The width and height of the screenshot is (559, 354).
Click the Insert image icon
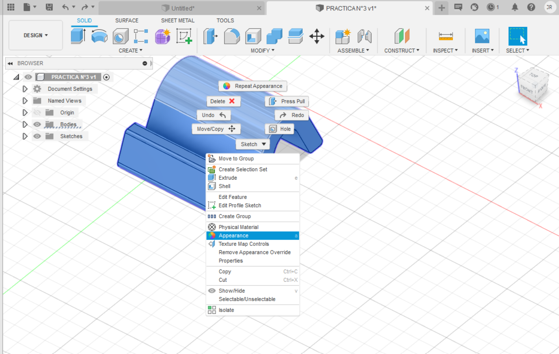(x=482, y=36)
